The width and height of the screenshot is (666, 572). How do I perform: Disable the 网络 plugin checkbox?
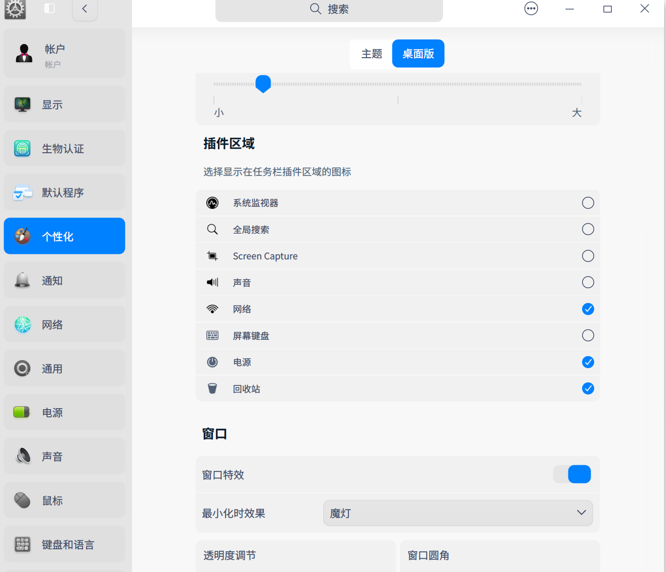tap(588, 309)
